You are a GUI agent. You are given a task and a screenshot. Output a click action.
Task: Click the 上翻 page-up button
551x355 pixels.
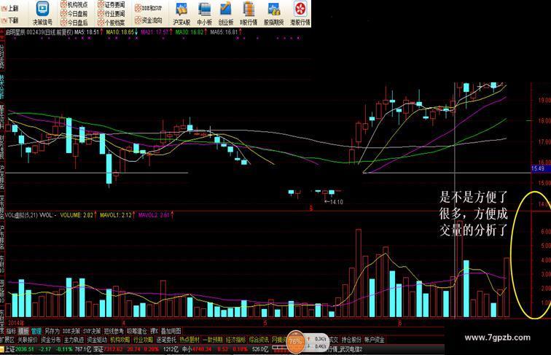tap(10, 8)
